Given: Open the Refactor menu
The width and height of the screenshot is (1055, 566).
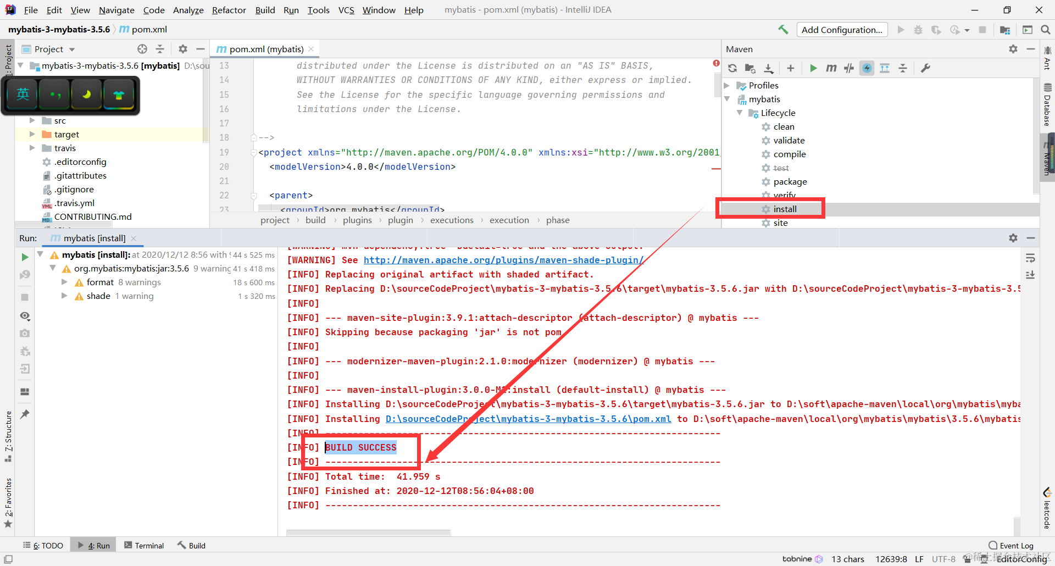Looking at the screenshot, I should pos(229,10).
